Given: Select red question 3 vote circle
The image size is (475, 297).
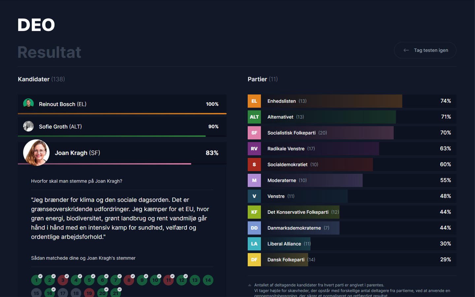Looking at the screenshot, I should (63, 280).
